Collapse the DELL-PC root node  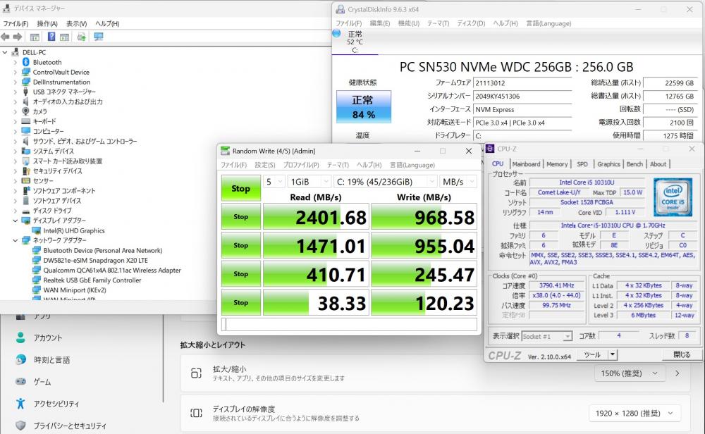point(5,52)
